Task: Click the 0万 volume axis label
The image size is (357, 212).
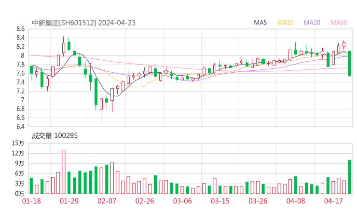Action: (x=20, y=194)
